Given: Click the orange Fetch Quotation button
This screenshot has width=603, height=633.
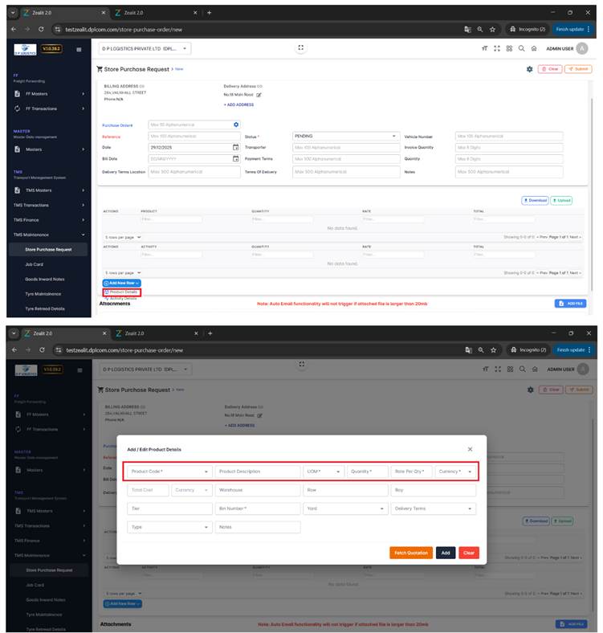Looking at the screenshot, I should tap(410, 553).
